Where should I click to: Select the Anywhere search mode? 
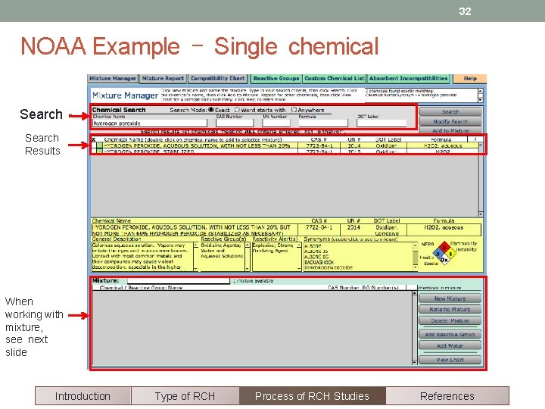pyautogui.click(x=294, y=110)
